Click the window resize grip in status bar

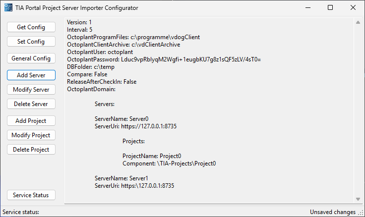361,213
